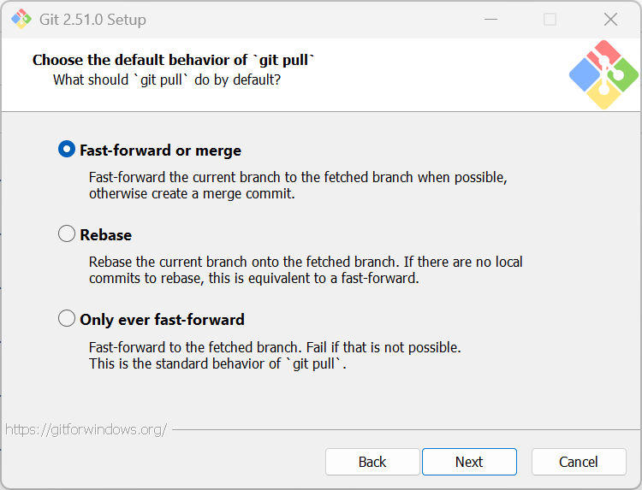Go to the previous step with Back
642x490 pixels.
(x=372, y=462)
